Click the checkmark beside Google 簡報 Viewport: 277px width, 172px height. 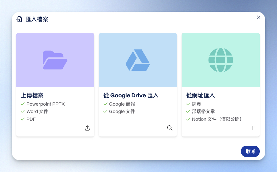pos(105,104)
